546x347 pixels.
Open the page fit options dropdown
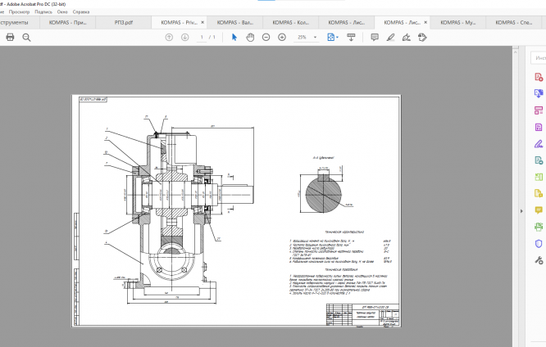pos(339,38)
